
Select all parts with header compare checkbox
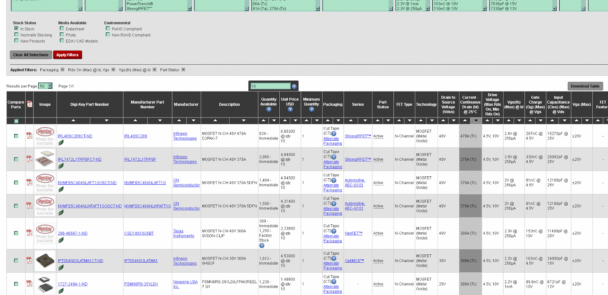16,121
